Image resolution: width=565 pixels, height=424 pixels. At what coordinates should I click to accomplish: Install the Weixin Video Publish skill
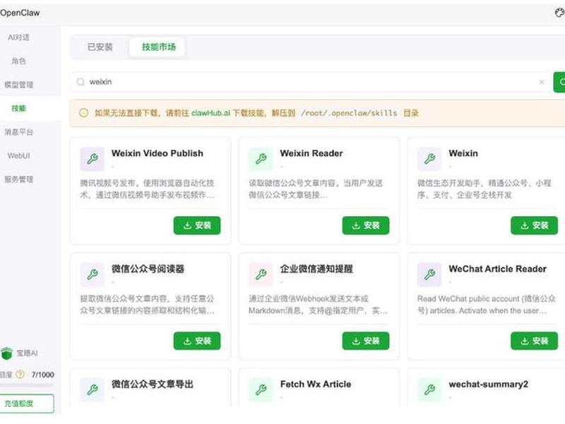tap(197, 225)
